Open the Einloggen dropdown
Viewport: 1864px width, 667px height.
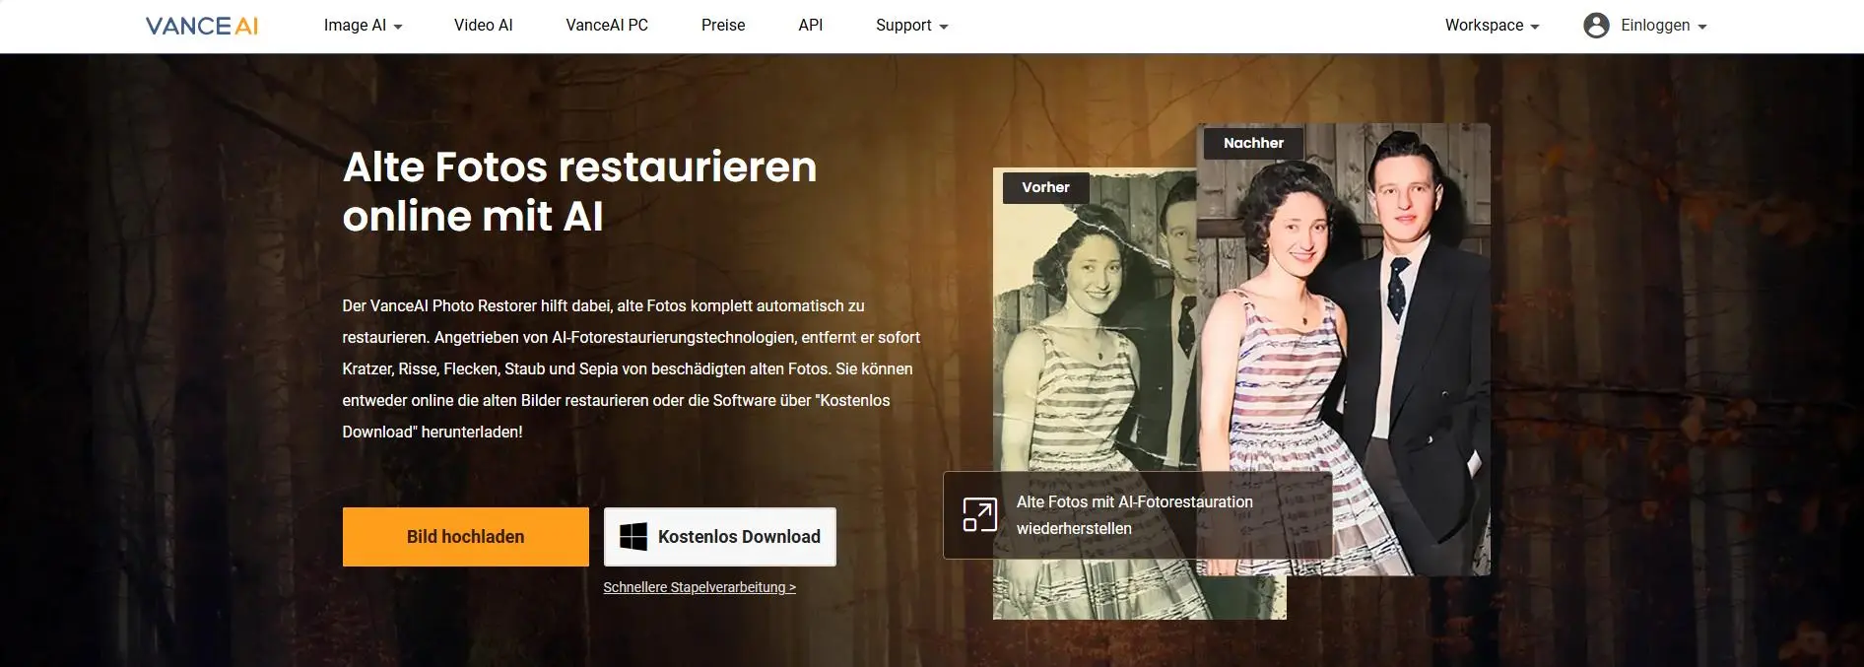[1664, 26]
